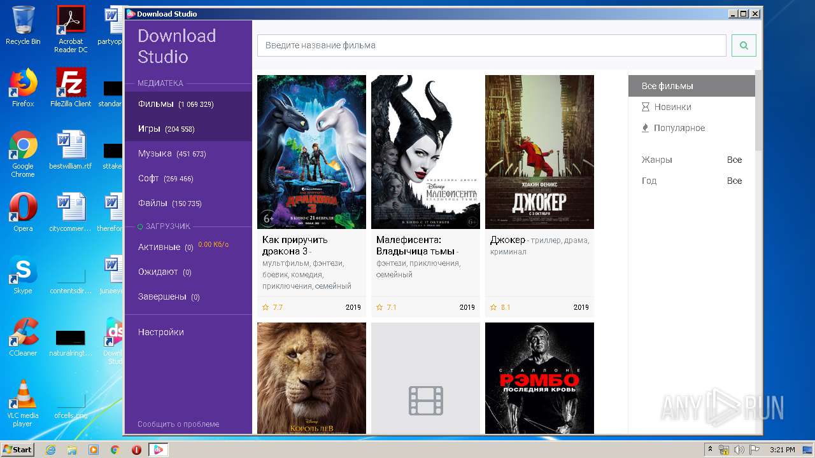Open the Фильмы library section
Viewport: 815px width, 458px height.
[x=188, y=104]
